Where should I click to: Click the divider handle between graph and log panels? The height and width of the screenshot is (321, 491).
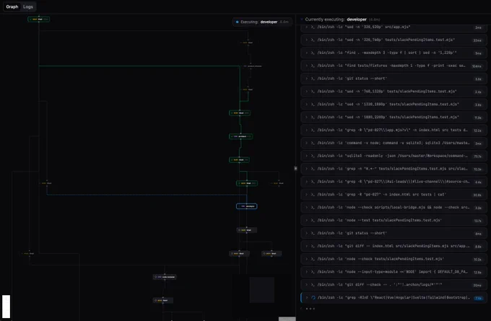pos(295,168)
